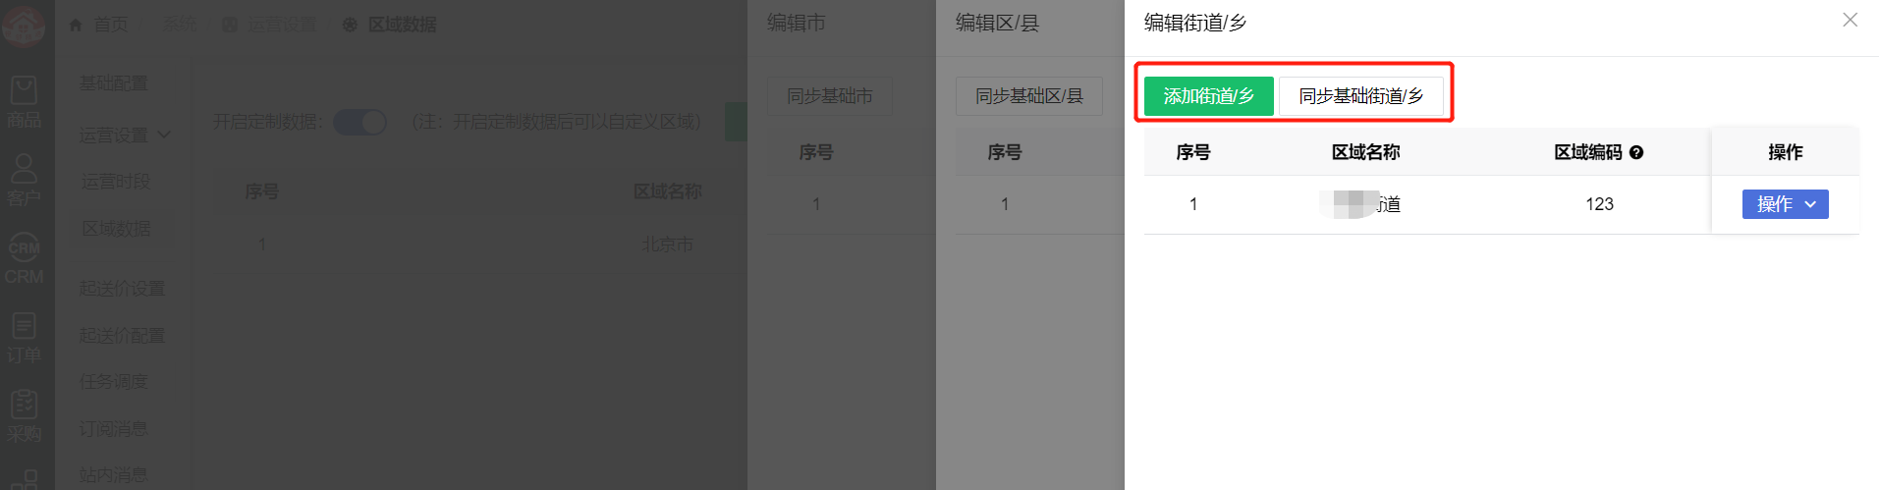This screenshot has height=490, width=1879.
Task: Open the 采购 sidebar icon
Action: (x=24, y=416)
